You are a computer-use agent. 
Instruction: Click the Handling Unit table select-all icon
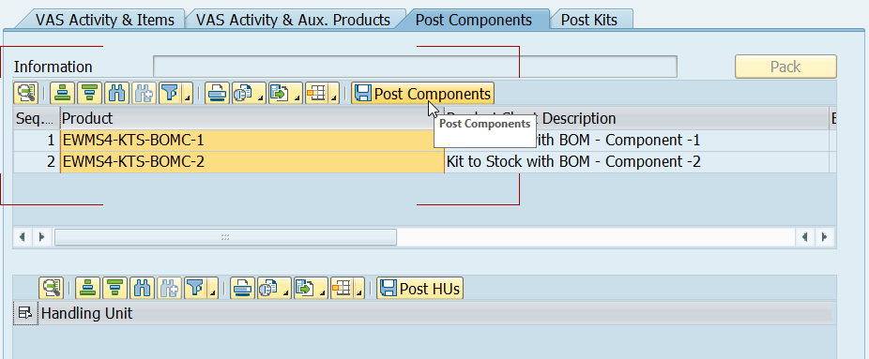point(25,314)
